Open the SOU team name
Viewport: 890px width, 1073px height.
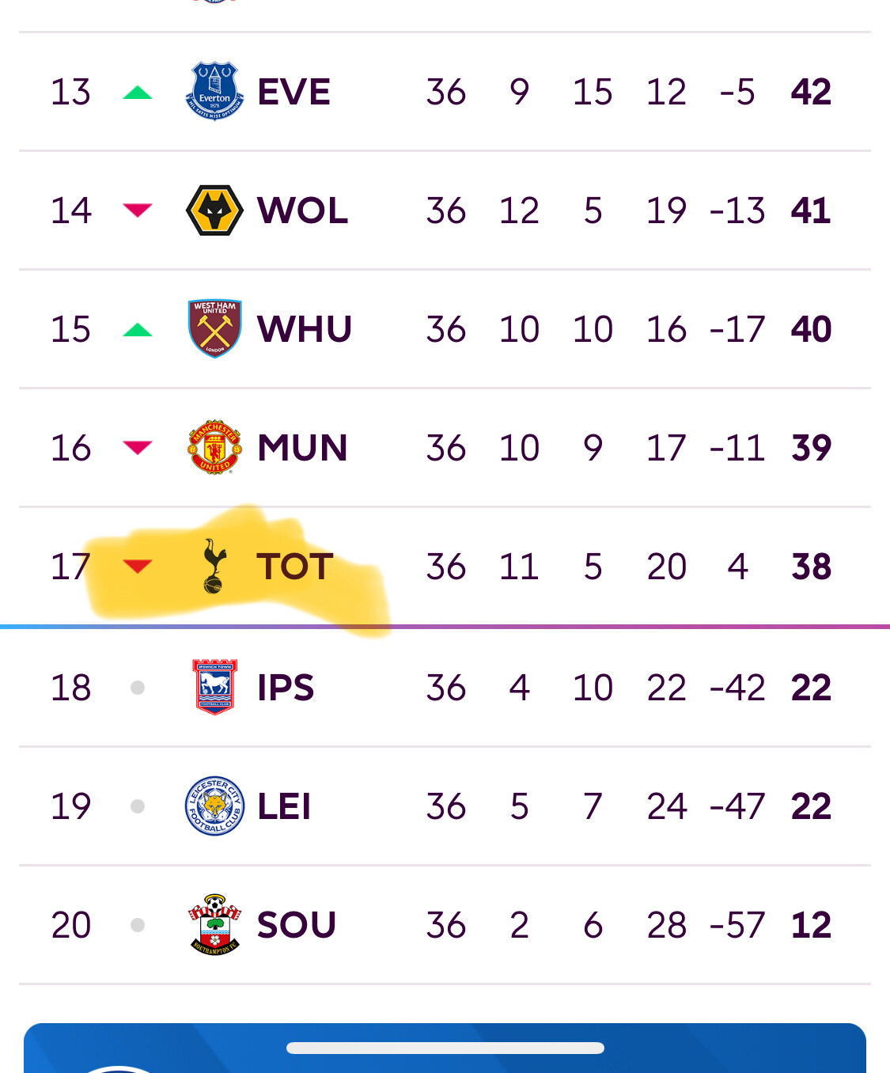pyautogui.click(x=297, y=925)
